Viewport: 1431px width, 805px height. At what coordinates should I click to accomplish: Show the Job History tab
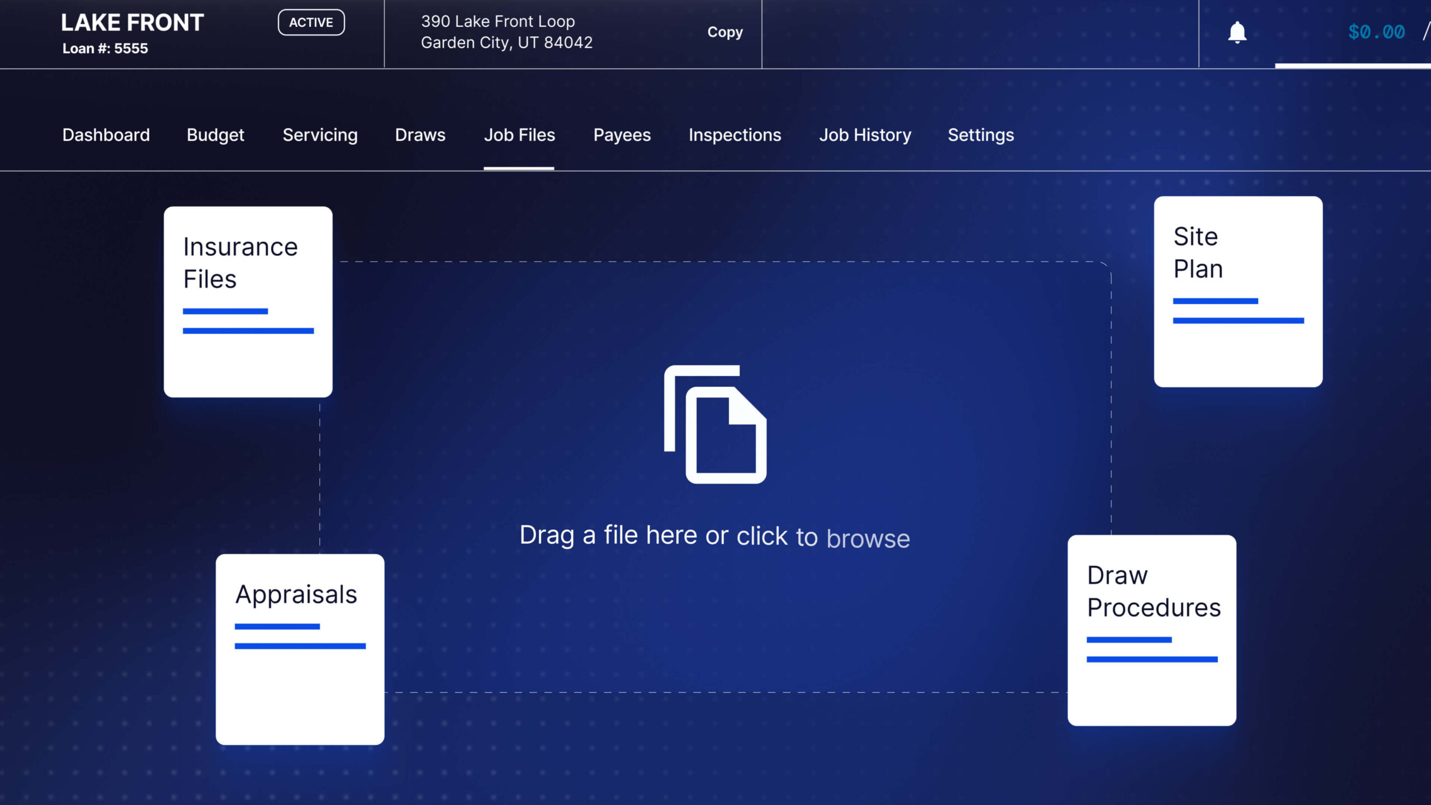[865, 135]
